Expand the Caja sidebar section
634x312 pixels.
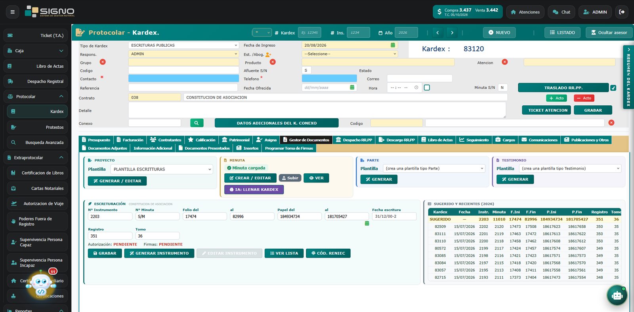tap(36, 51)
